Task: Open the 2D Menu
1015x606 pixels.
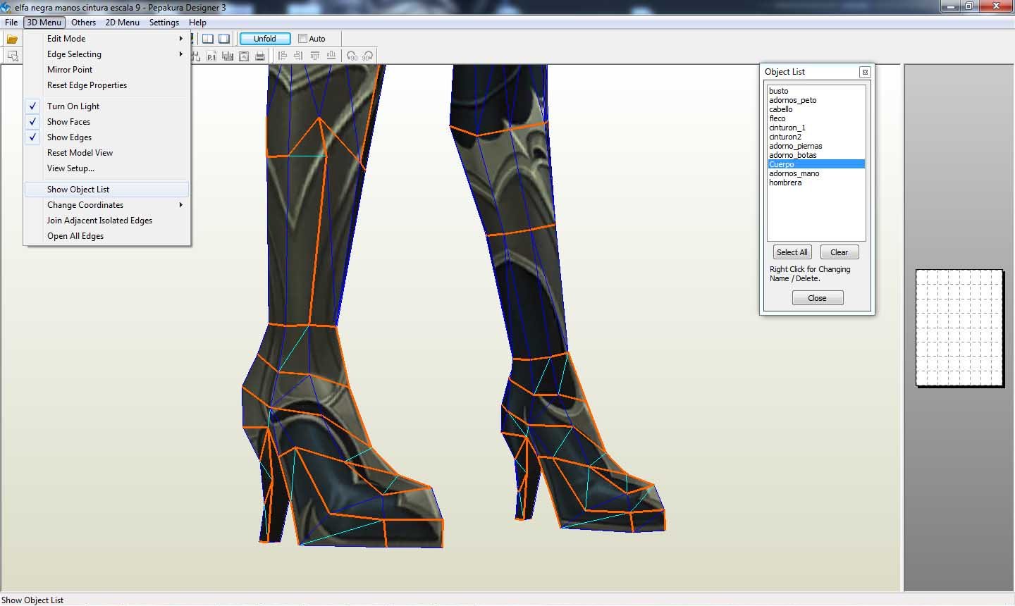Action: click(123, 23)
